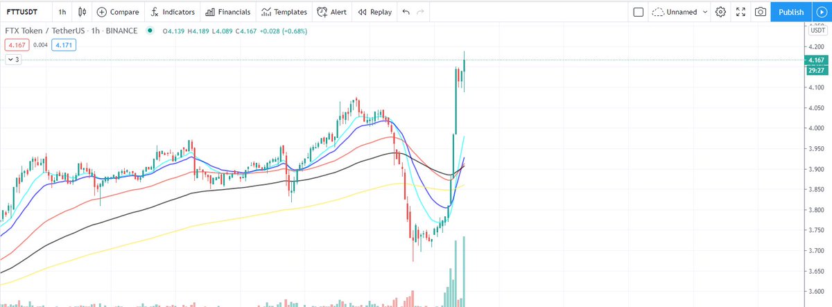Take a chart snapshot with camera icon
The height and width of the screenshot is (307, 832).
point(761,12)
